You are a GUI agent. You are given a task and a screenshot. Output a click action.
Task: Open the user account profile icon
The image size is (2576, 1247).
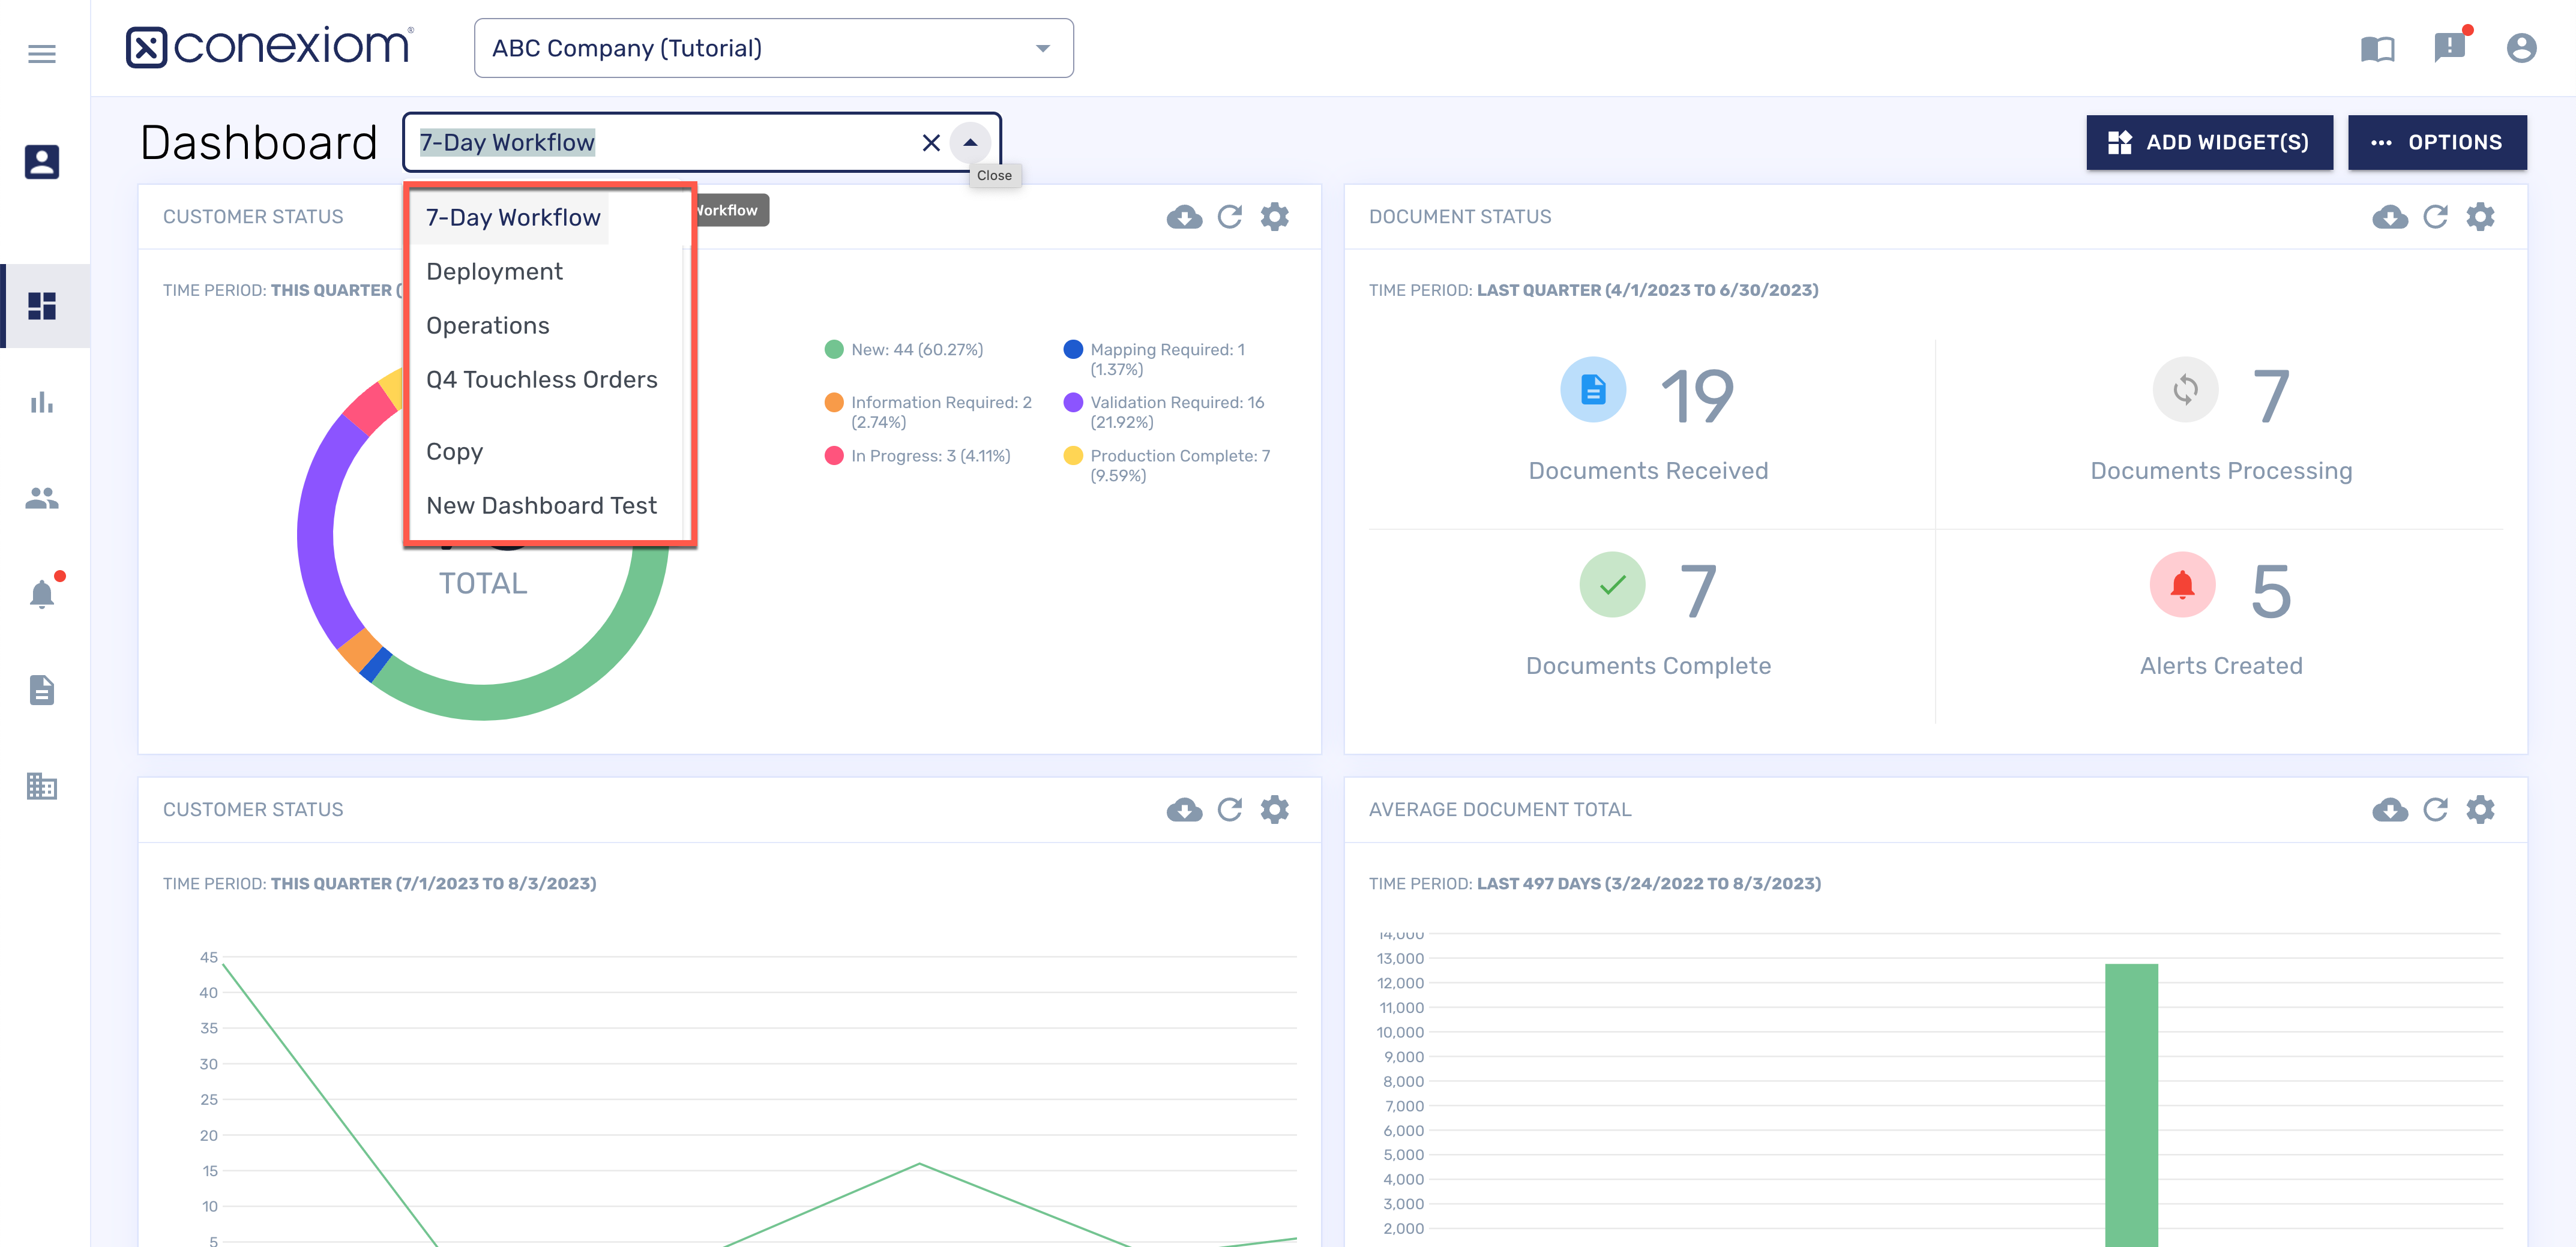point(2521,48)
